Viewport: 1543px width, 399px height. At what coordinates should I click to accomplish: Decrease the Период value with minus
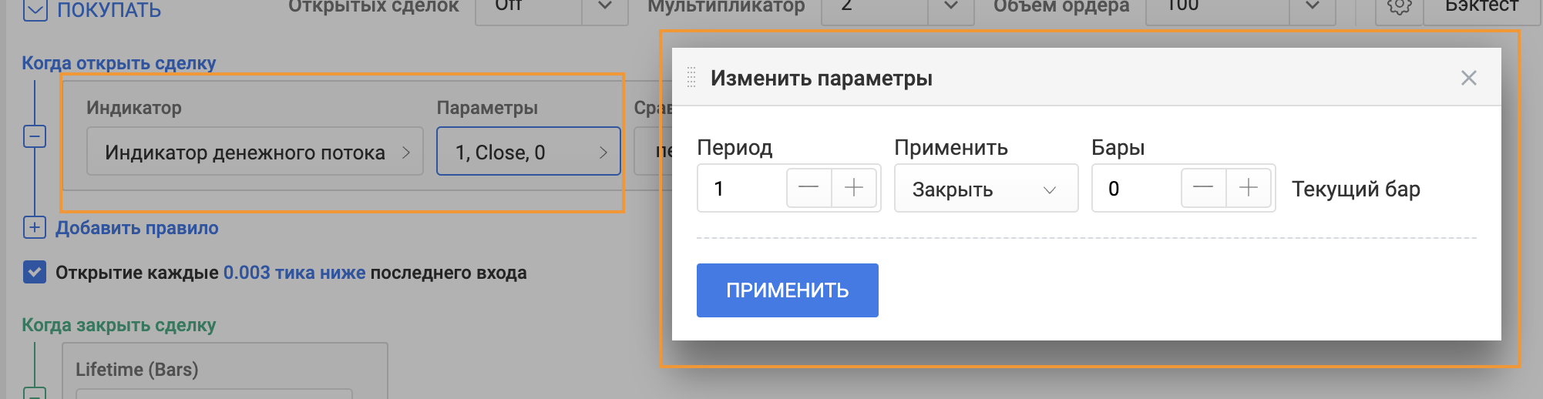point(808,188)
